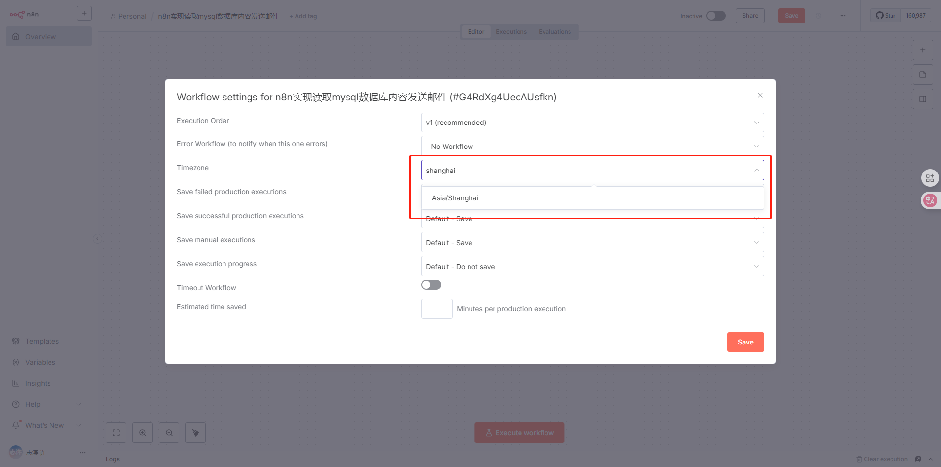Click the plus button beside n8n logo
Image resolution: width=941 pixels, height=467 pixels.
click(x=84, y=14)
